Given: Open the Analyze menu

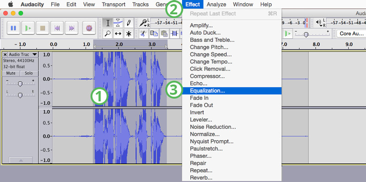Looking at the screenshot, I should pos(216,5).
